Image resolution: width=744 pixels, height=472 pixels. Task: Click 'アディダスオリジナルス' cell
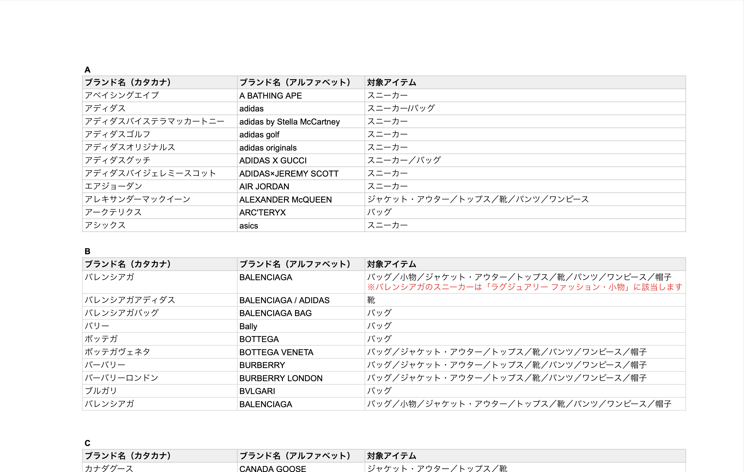point(160,147)
